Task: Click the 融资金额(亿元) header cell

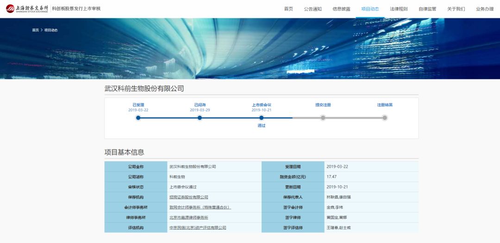Action: [x=293, y=177]
